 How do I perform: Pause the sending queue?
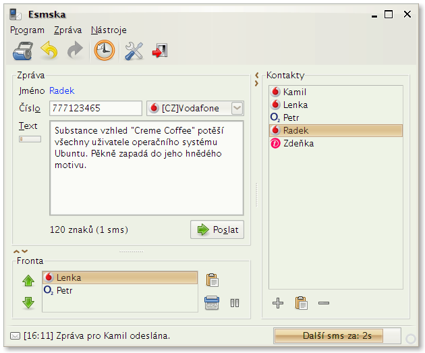(x=235, y=303)
